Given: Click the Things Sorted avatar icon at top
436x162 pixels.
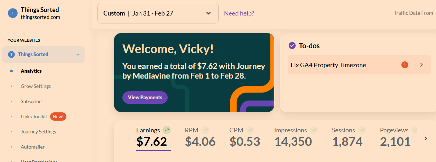Looking at the screenshot, I should click(13, 13).
